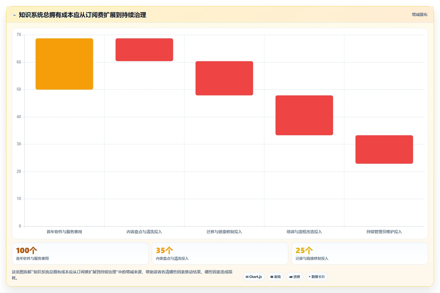Open the 35个 内容盘点与清洗投入 card
The height and width of the screenshot is (293, 440).
tap(220, 253)
